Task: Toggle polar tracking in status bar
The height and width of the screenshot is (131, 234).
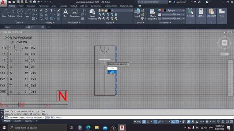Action: tap(159, 122)
